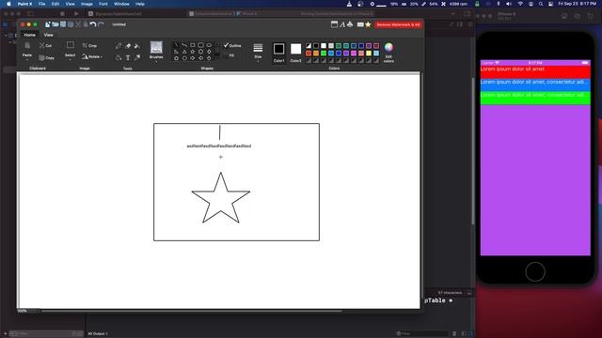602x338 pixels.
Task: Select Color2 white swatch
Action: pyautogui.click(x=295, y=49)
